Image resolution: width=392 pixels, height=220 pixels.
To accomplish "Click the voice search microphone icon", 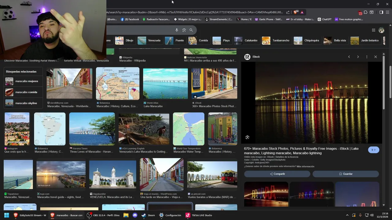I will (x=177, y=30).
